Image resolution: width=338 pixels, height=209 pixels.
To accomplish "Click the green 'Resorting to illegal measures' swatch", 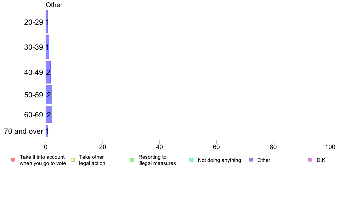I will point(132,160).
